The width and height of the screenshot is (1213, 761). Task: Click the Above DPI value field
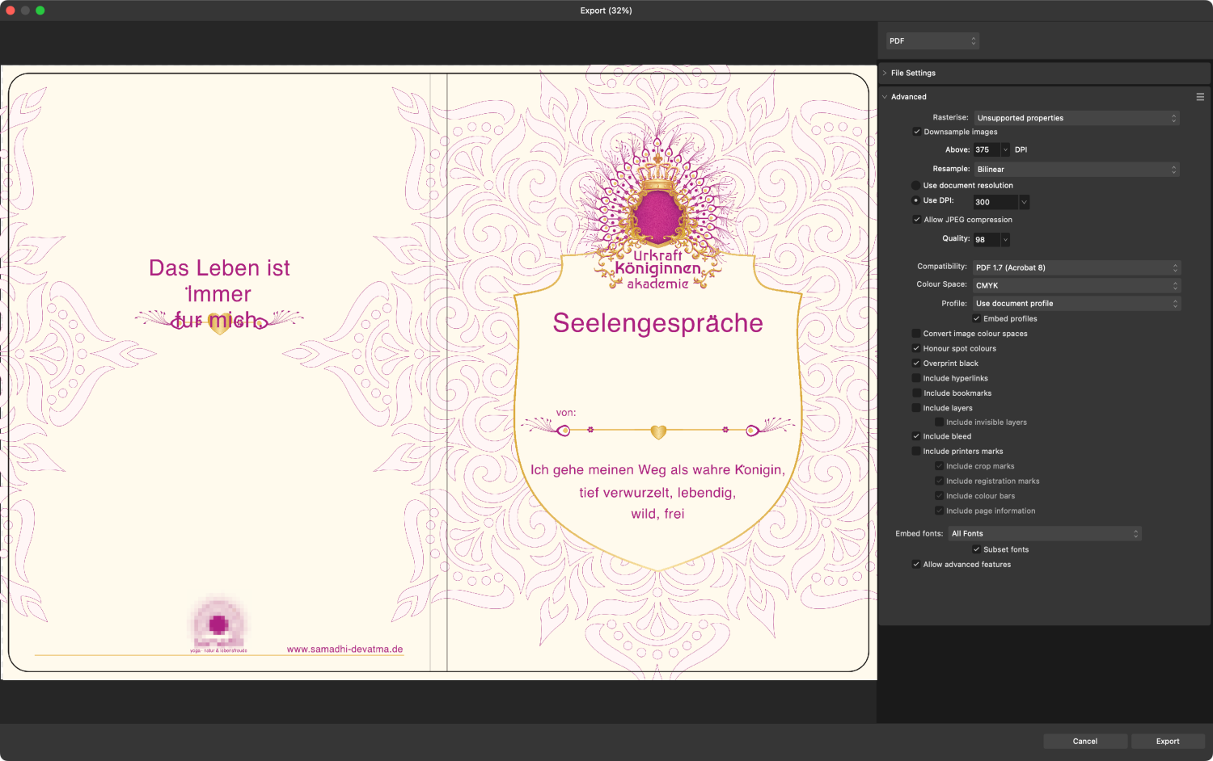[986, 150]
